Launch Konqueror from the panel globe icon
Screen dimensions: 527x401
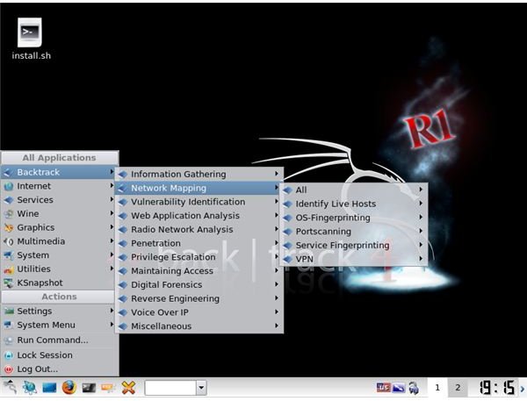point(30,388)
